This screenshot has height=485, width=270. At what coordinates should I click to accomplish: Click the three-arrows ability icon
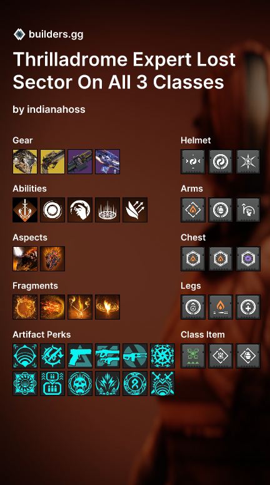135,210
